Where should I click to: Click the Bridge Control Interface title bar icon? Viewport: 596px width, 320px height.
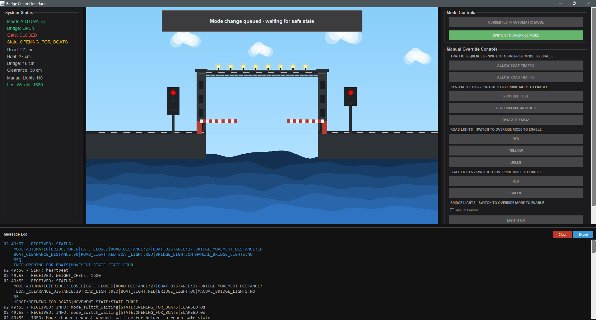2,3
